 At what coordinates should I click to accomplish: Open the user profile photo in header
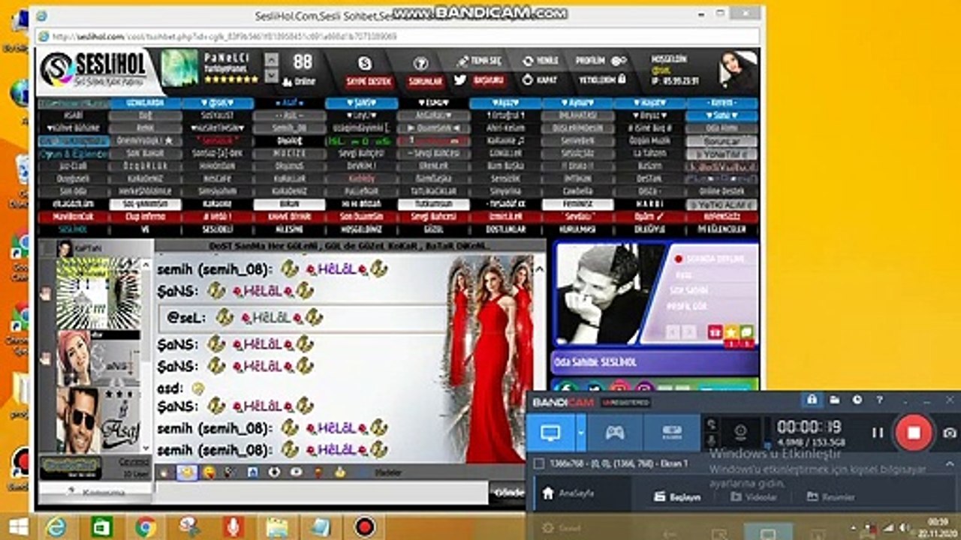pyautogui.click(x=738, y=70)
